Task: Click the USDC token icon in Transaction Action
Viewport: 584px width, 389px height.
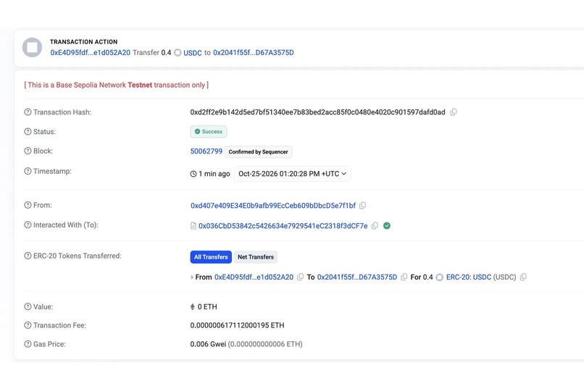Action: click(x=178, y=52)
